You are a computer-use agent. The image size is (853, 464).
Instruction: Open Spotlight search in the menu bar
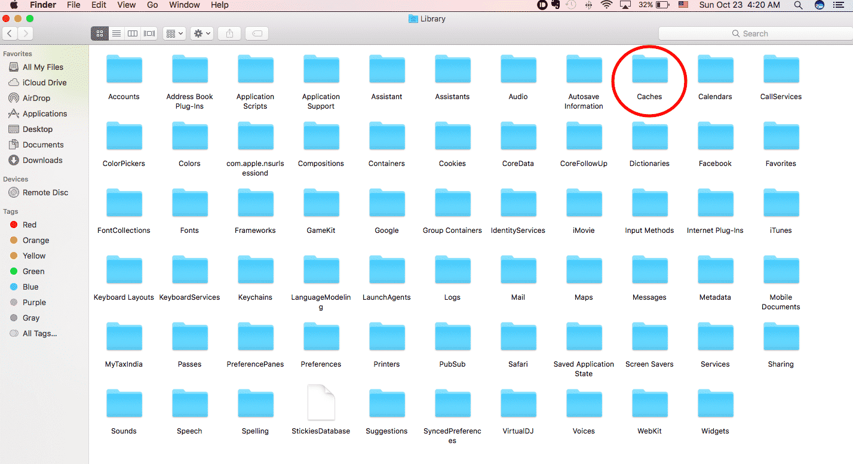[x=798, y=5]
